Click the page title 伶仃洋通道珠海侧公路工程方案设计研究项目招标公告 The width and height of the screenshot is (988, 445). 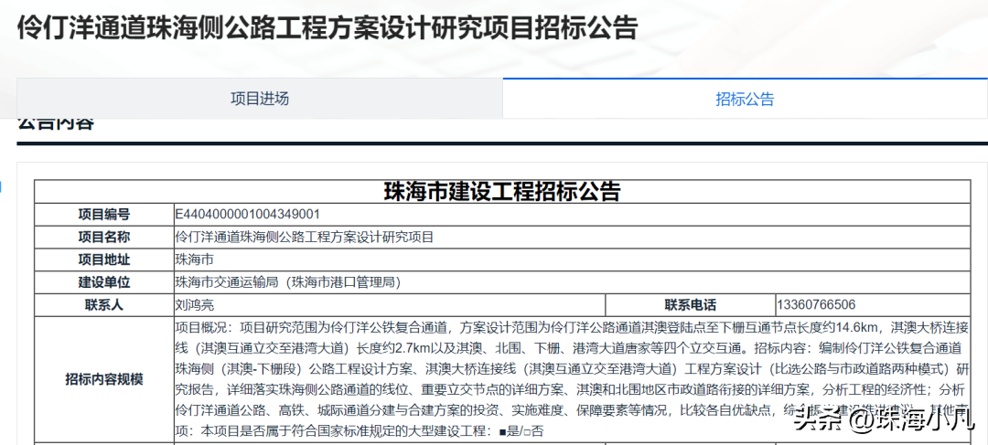pyautogui.click(x=328, y=28)
